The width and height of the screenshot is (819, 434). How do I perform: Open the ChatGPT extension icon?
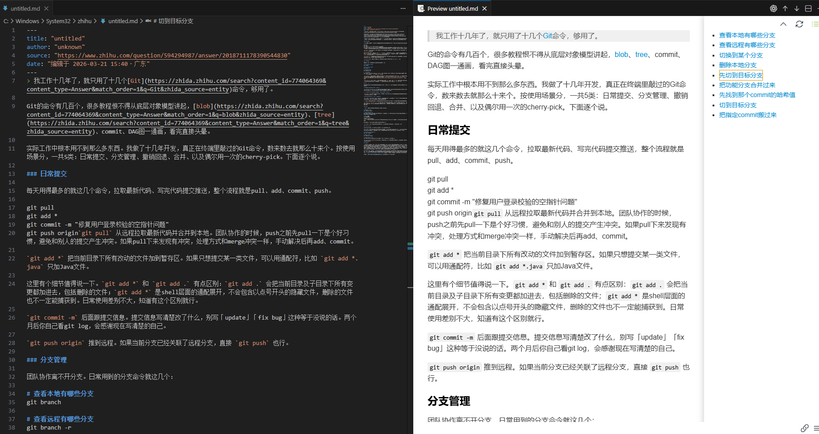point(774,8)
